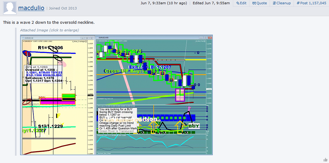Click the post number 1,157,045 permalink
Viewport: 329px width, 163px height.
(313, 3)
